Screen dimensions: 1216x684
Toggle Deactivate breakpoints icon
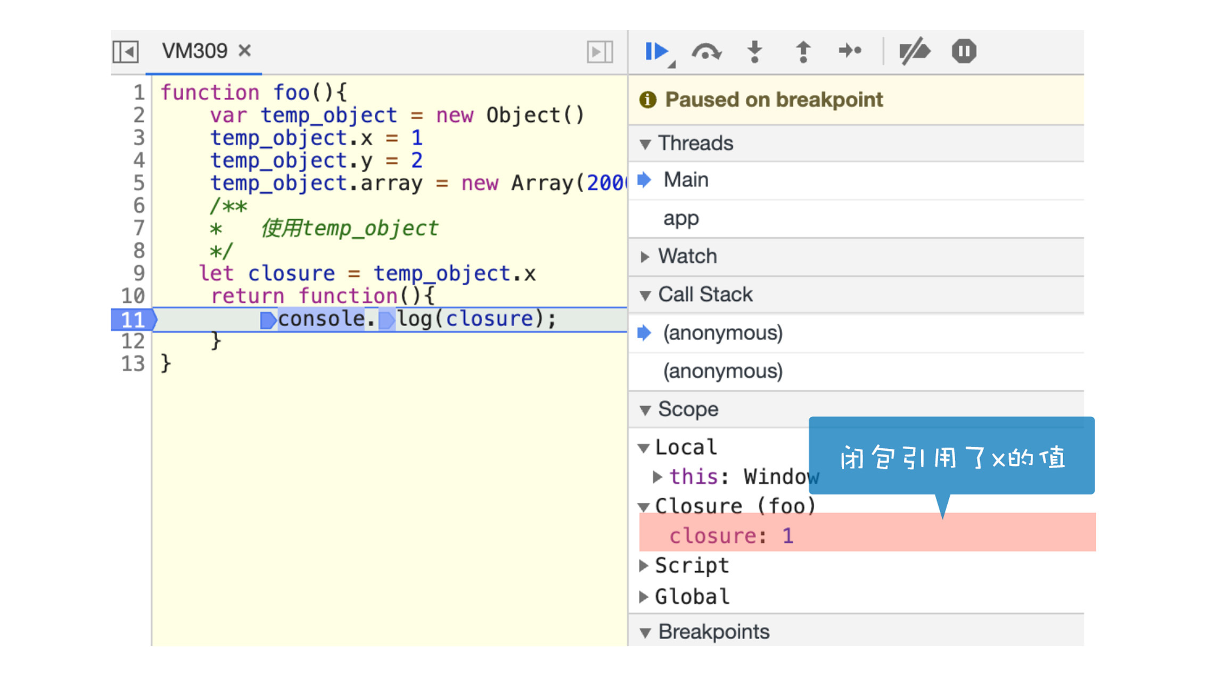[914, 52]
